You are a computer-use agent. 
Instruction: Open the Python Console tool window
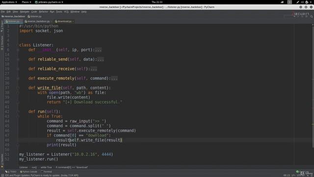point(28,172)
